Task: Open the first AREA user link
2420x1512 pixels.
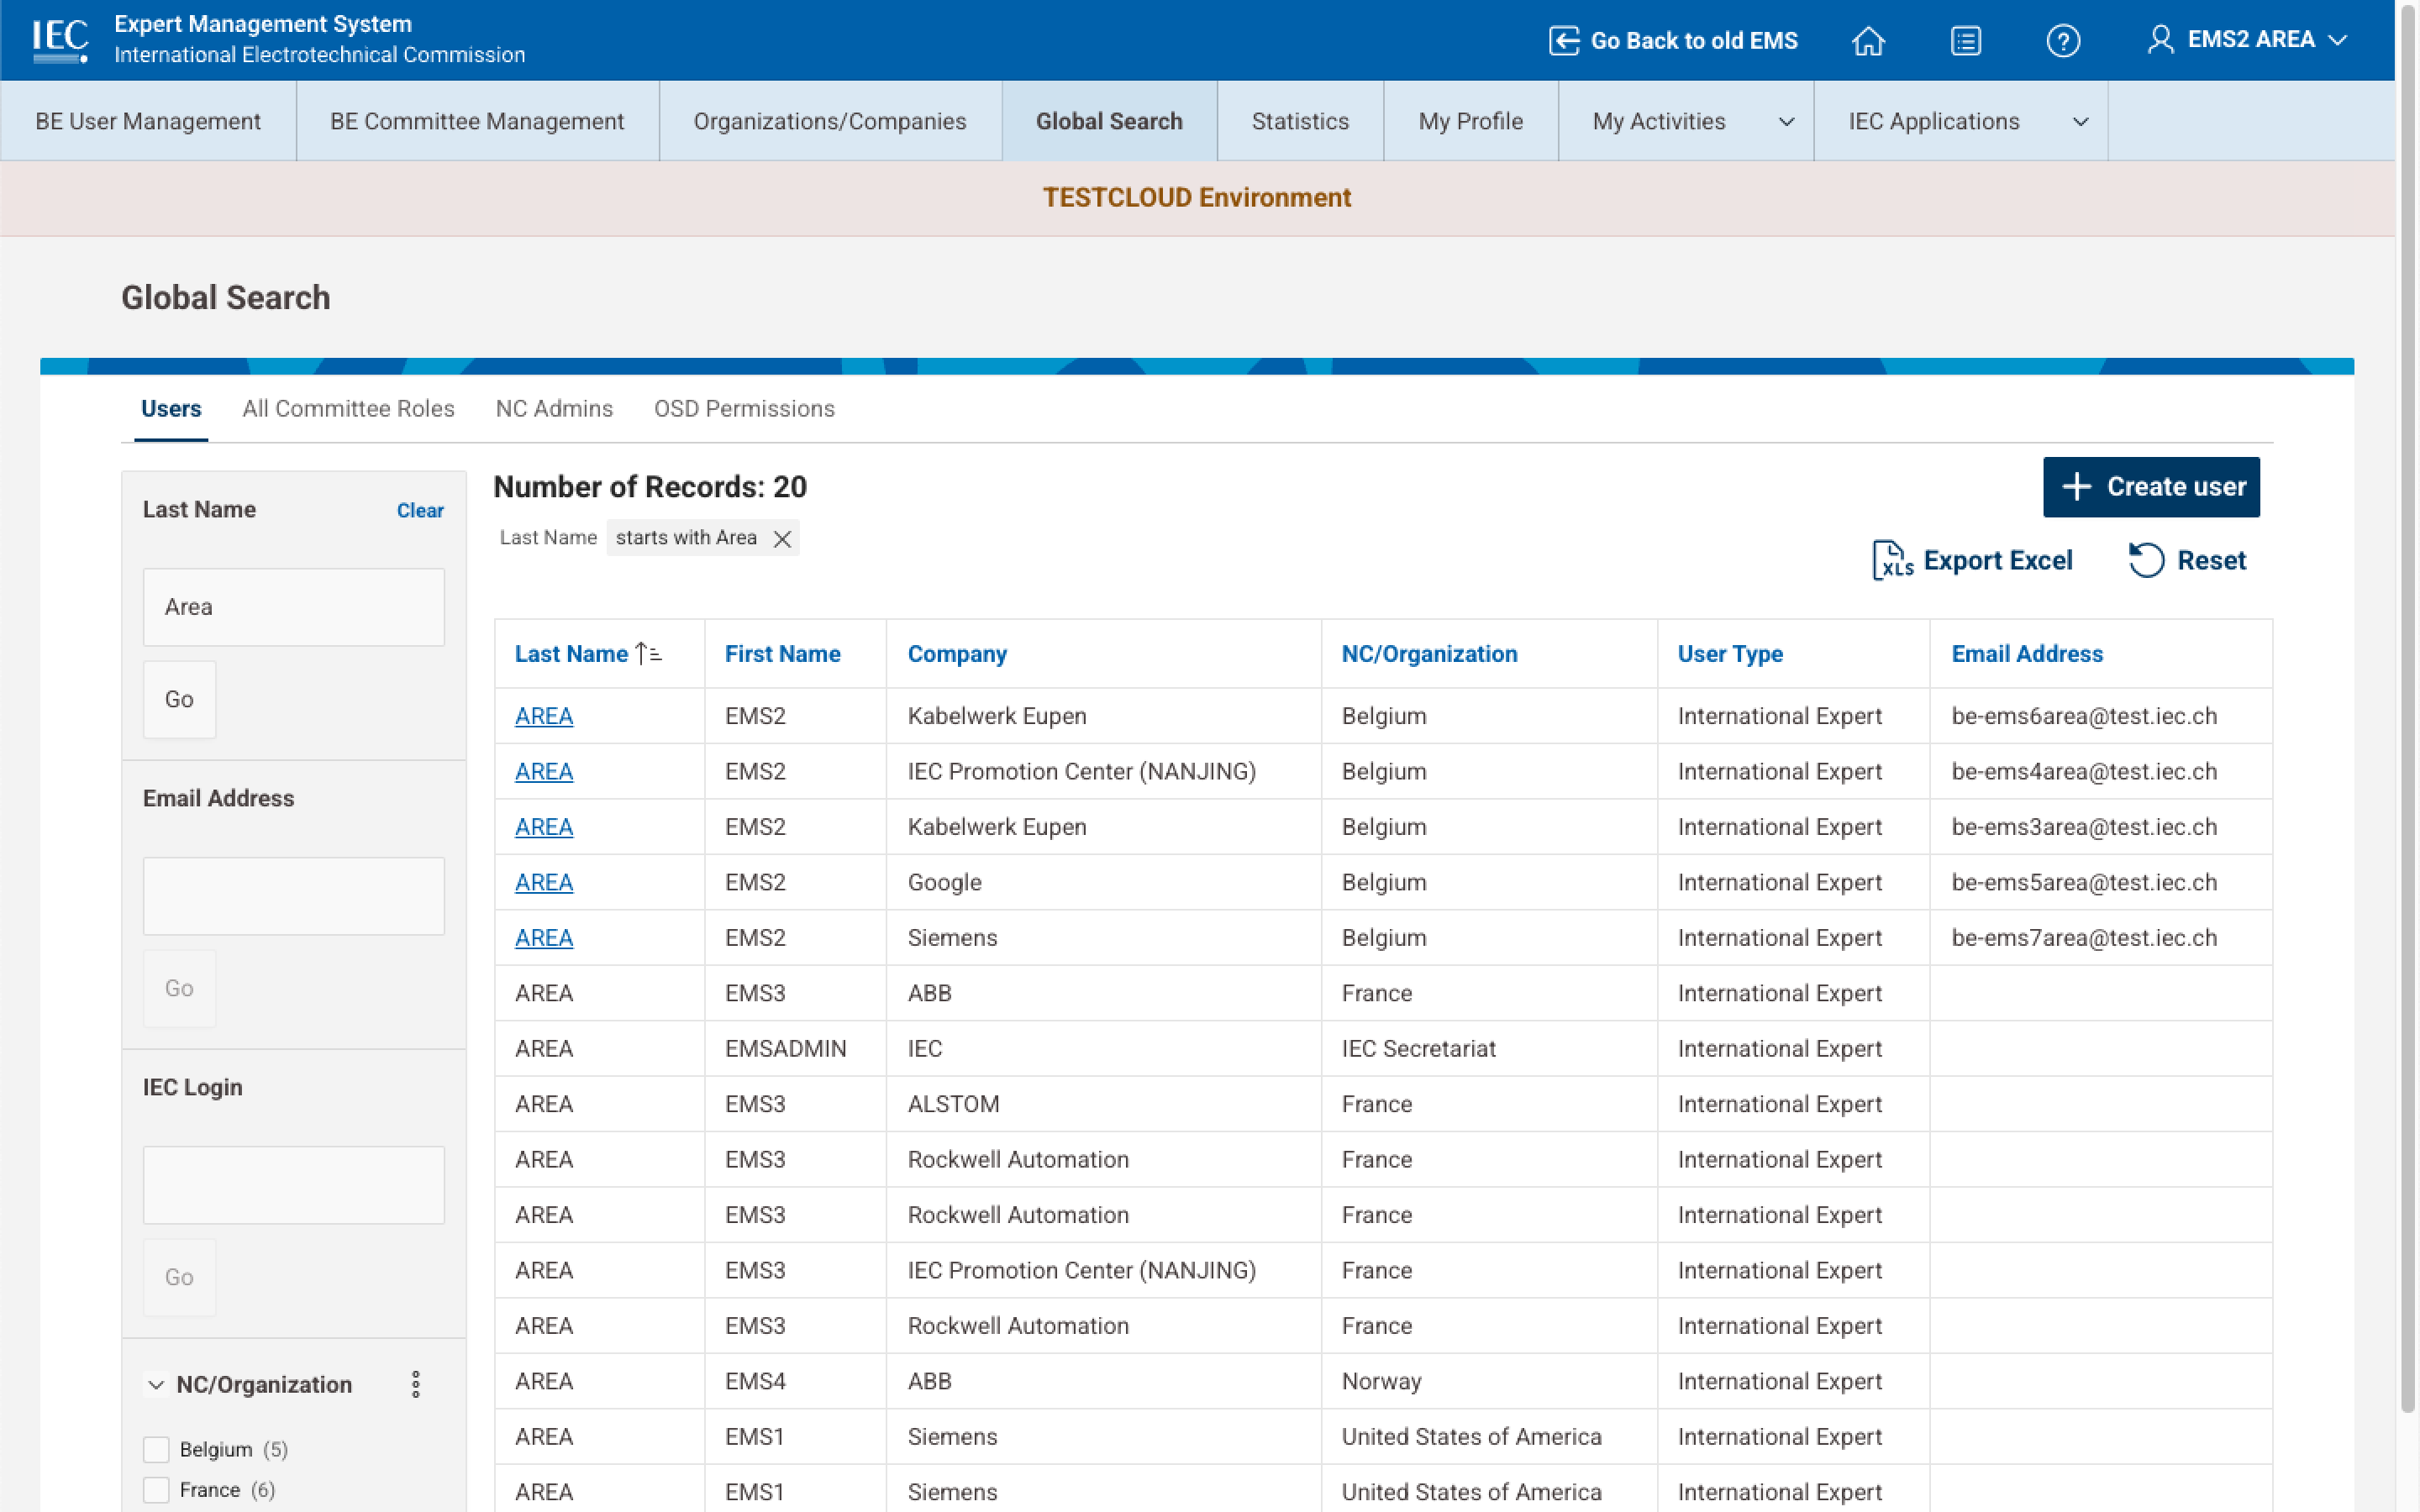Action: [x=543, y=715]
